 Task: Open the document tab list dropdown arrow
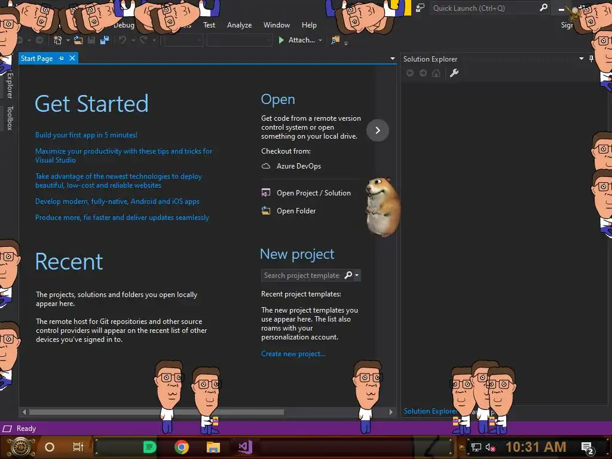[x=392, y=59]
